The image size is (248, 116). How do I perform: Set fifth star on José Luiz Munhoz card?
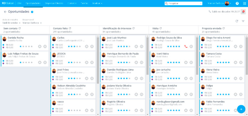(130, 47)
